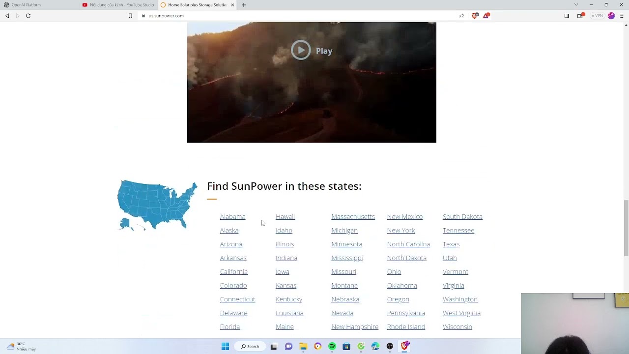
Task: Open the Louisiana state link
Action: click(x=289, y=313)
